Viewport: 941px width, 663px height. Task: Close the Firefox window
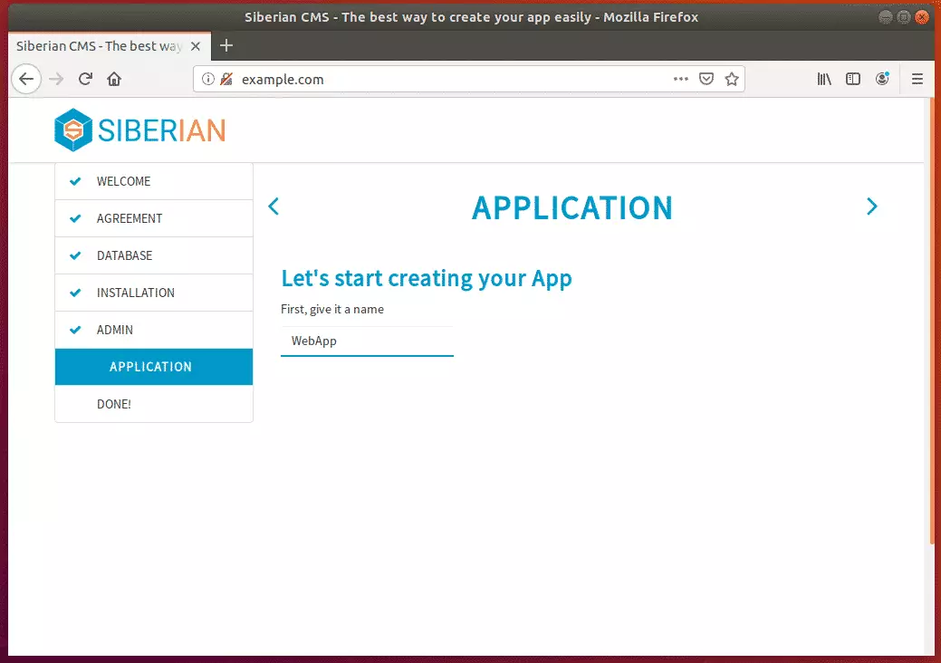[922, 17]
